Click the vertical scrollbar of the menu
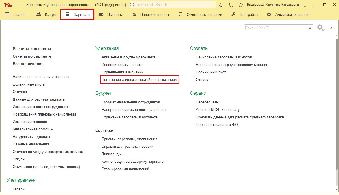The height and width of the screenshot is (195, 339). click(x=336, y=109)
